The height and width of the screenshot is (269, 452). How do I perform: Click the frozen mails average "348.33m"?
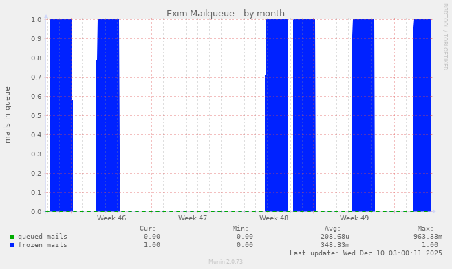tap(335, 245)
